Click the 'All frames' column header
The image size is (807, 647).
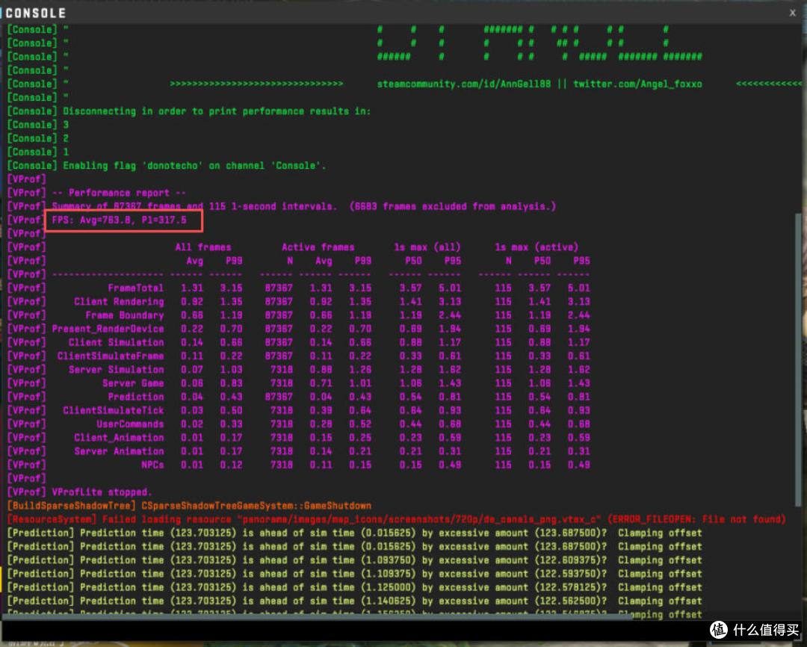[203, 247]
